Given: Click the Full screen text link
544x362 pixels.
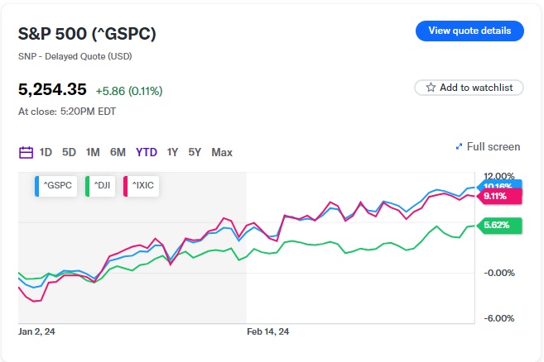Looking at the screenshot, I should pyautogui.click(x=493, y=147).
